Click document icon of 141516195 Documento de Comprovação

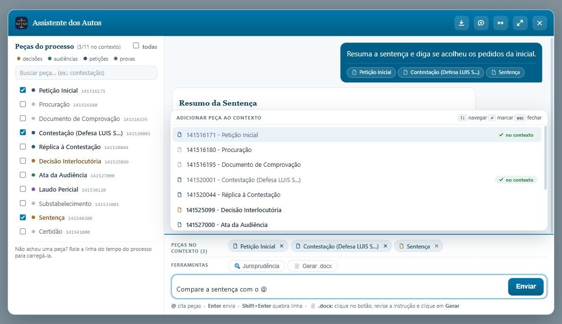click(180, 165)
